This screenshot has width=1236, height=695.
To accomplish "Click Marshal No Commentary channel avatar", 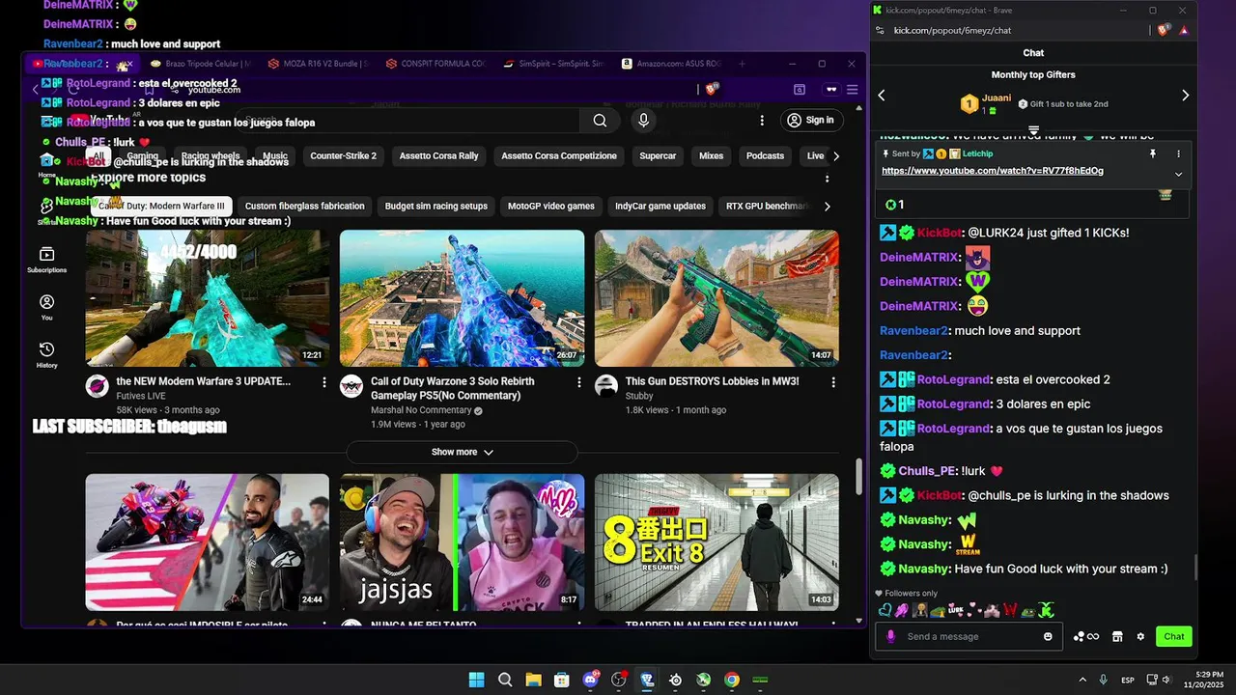I will tap(351, 387).
